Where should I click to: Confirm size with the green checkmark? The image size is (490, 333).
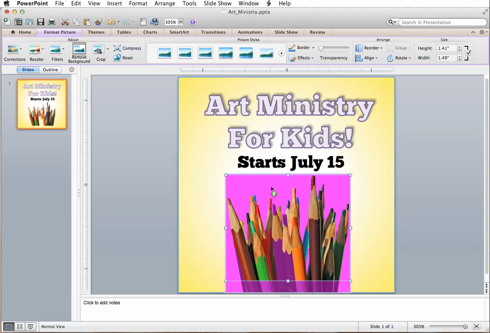click(469, 53)
